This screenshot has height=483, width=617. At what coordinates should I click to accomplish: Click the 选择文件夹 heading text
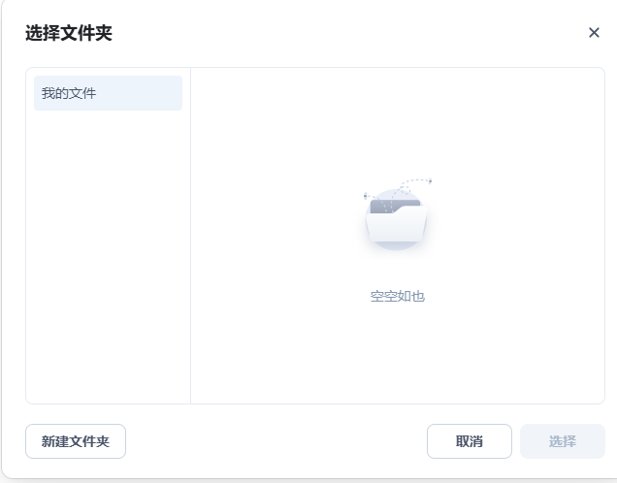[69, 33]
